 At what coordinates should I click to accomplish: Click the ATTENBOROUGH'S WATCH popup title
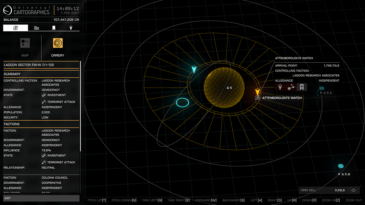pyautogui.click(x=294, y=58)
